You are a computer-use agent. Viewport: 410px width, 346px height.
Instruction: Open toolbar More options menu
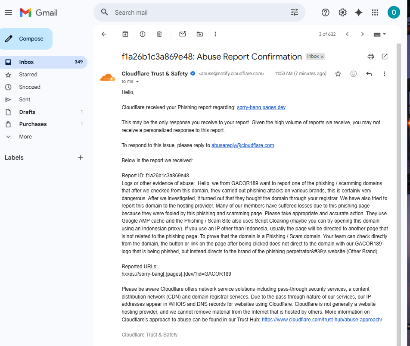click(x=215, y=34)
